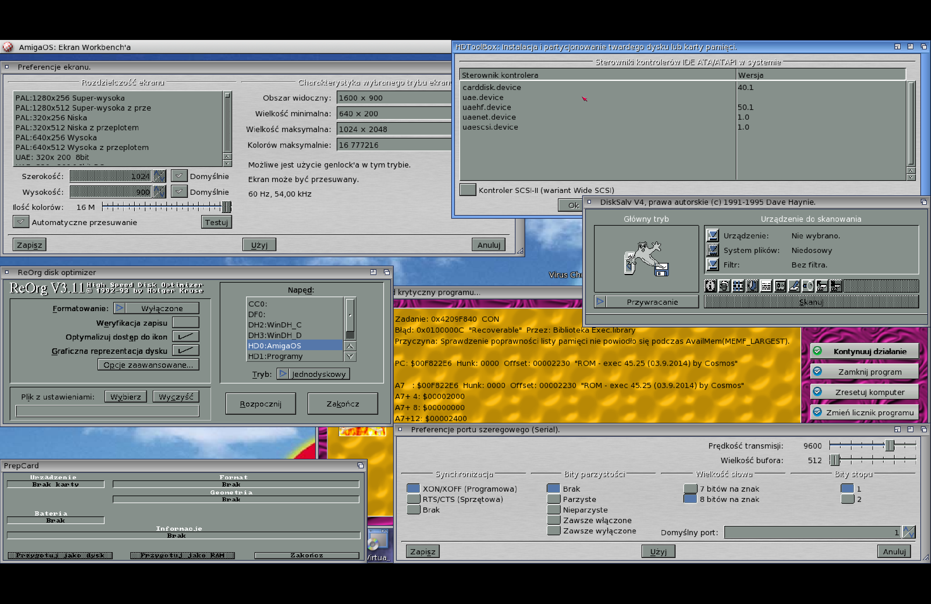Click the oval lens icon in DiskSalv toolbar

[808, 286]
